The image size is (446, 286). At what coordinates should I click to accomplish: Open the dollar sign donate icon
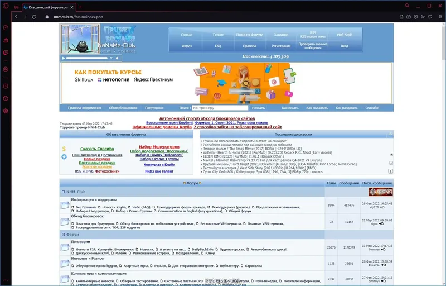coord(64,149)
